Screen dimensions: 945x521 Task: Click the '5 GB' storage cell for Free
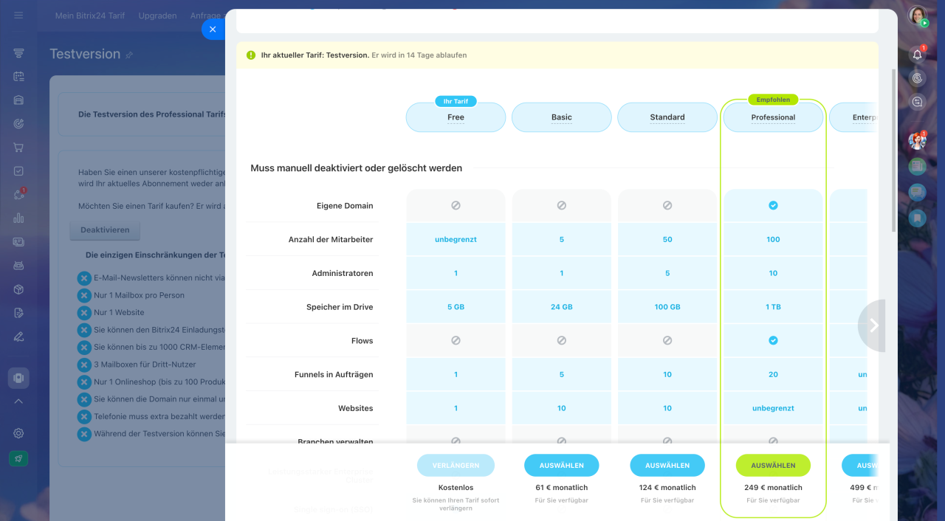click(x=456, y=307)
